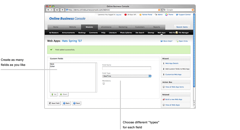240x130 pixels.
Task: Toggle the Mandatory checkbox
Action: click(x=104, y=83)
